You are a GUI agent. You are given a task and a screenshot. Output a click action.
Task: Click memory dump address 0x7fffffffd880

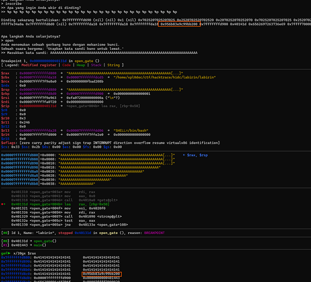(16, 258)
